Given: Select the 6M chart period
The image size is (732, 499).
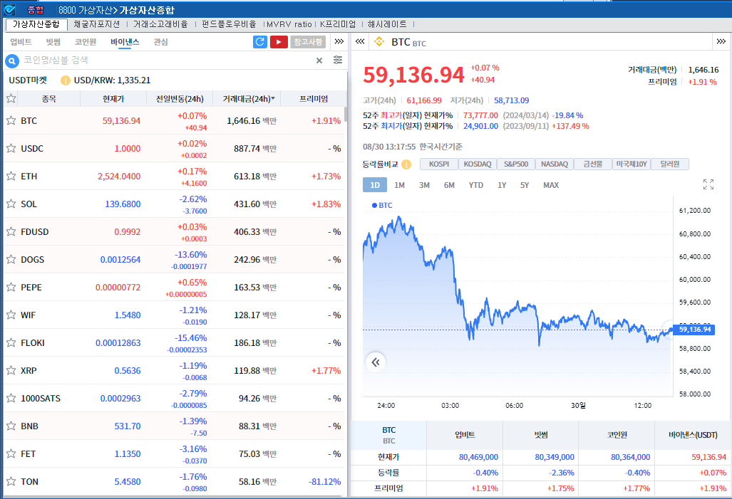Looking at the screenshot, I should (449, 185).
